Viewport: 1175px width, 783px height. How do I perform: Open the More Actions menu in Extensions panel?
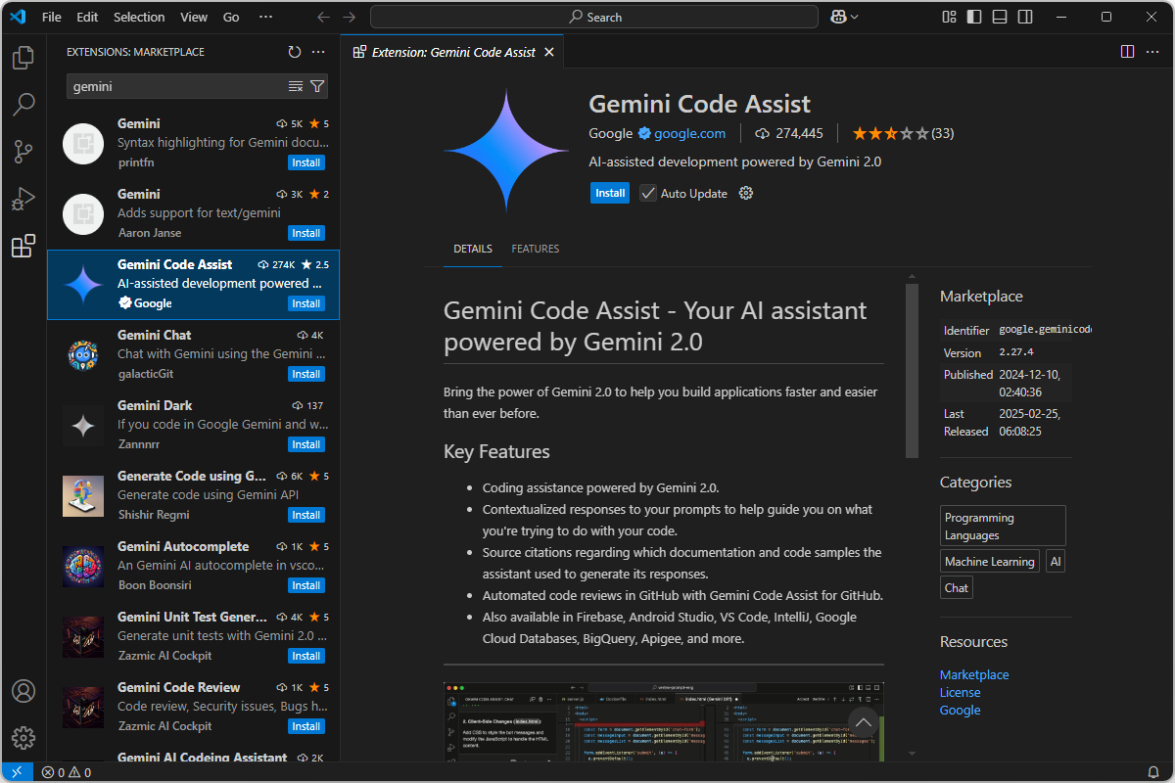[317, 52]
